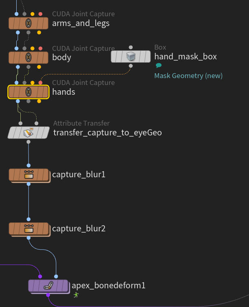Click the purple left input of apex_bonedeform1
Image resolution: width=249 pixels, height=307 pixels.
pyautogui.click(x=40, y=277)
